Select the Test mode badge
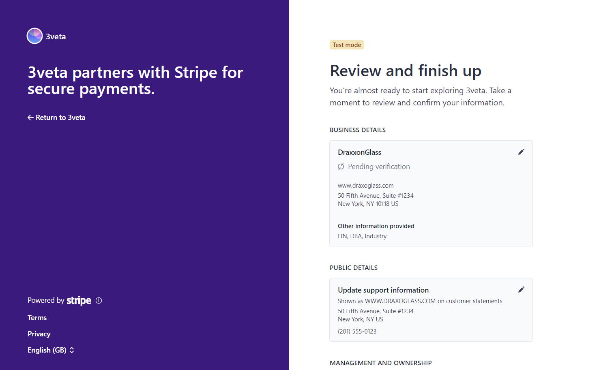 click(347, 45)
